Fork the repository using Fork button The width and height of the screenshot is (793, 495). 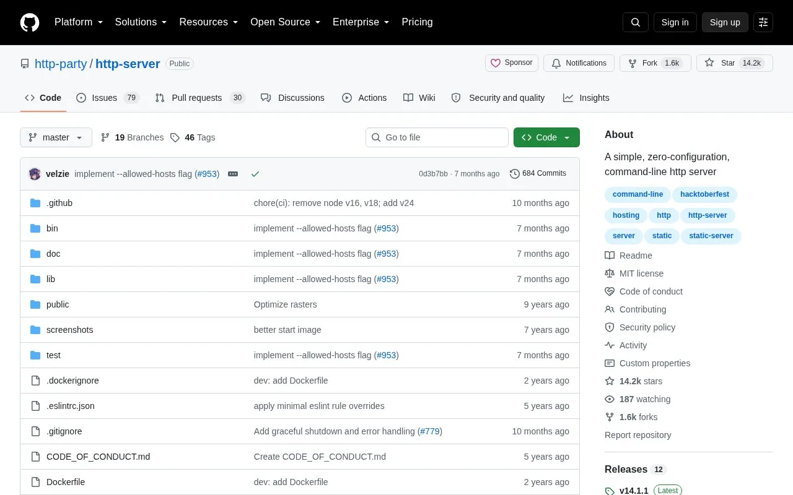pos(655,63)
